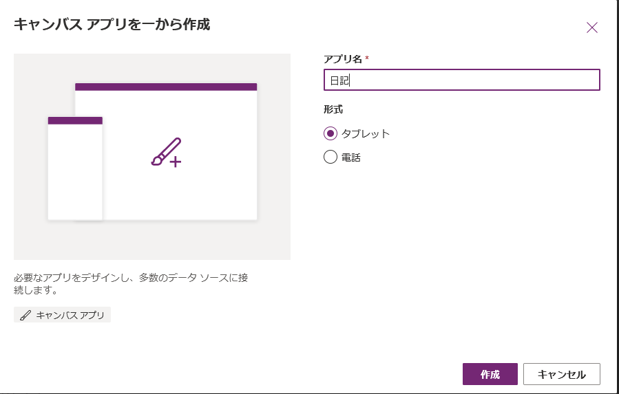Screen dimensions: 619x394
Task: Click the 形式 section label
Action: click(x=333, y=109)
